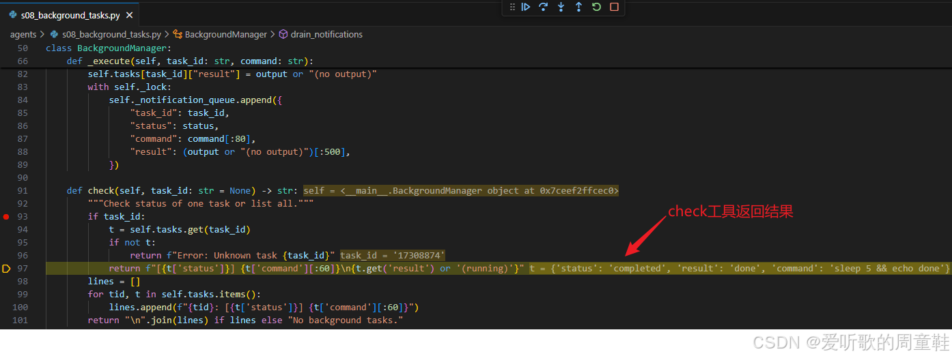Click line number 91 in the gutter
The width and height of the screenshot is (952, 358).
[x=23, y=191]
